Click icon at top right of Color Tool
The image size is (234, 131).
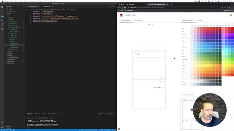click(231, 15)
